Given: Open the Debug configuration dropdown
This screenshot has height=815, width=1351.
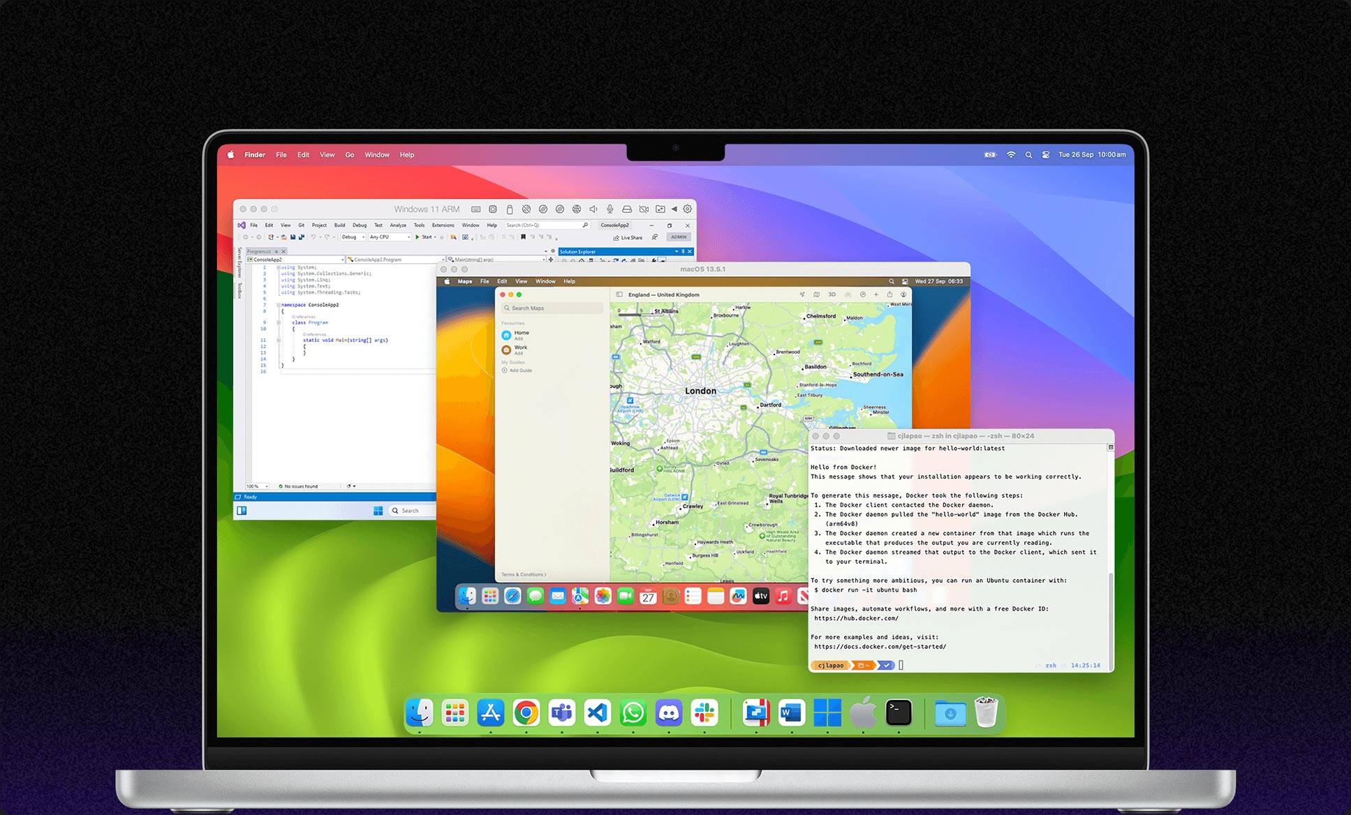Looking at the screenshot, I should point(353,237).
